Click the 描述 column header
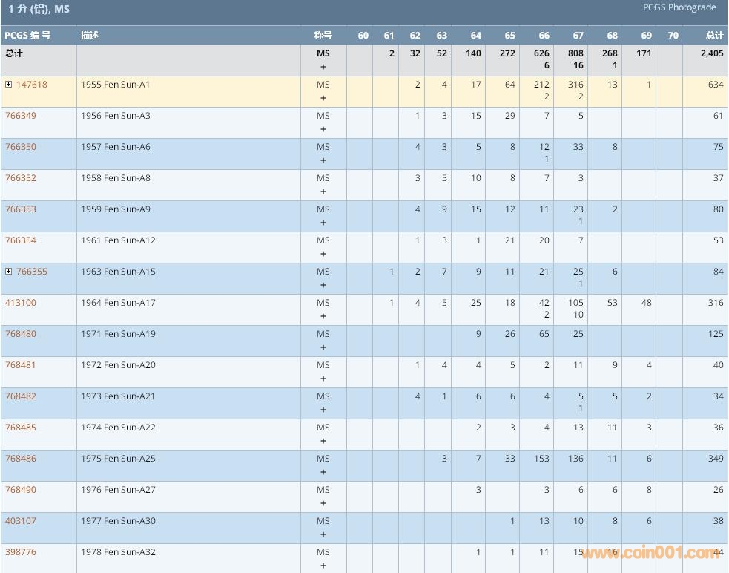Image resolution: width=729 pixels, height=573 pixels. click(90, 36)
